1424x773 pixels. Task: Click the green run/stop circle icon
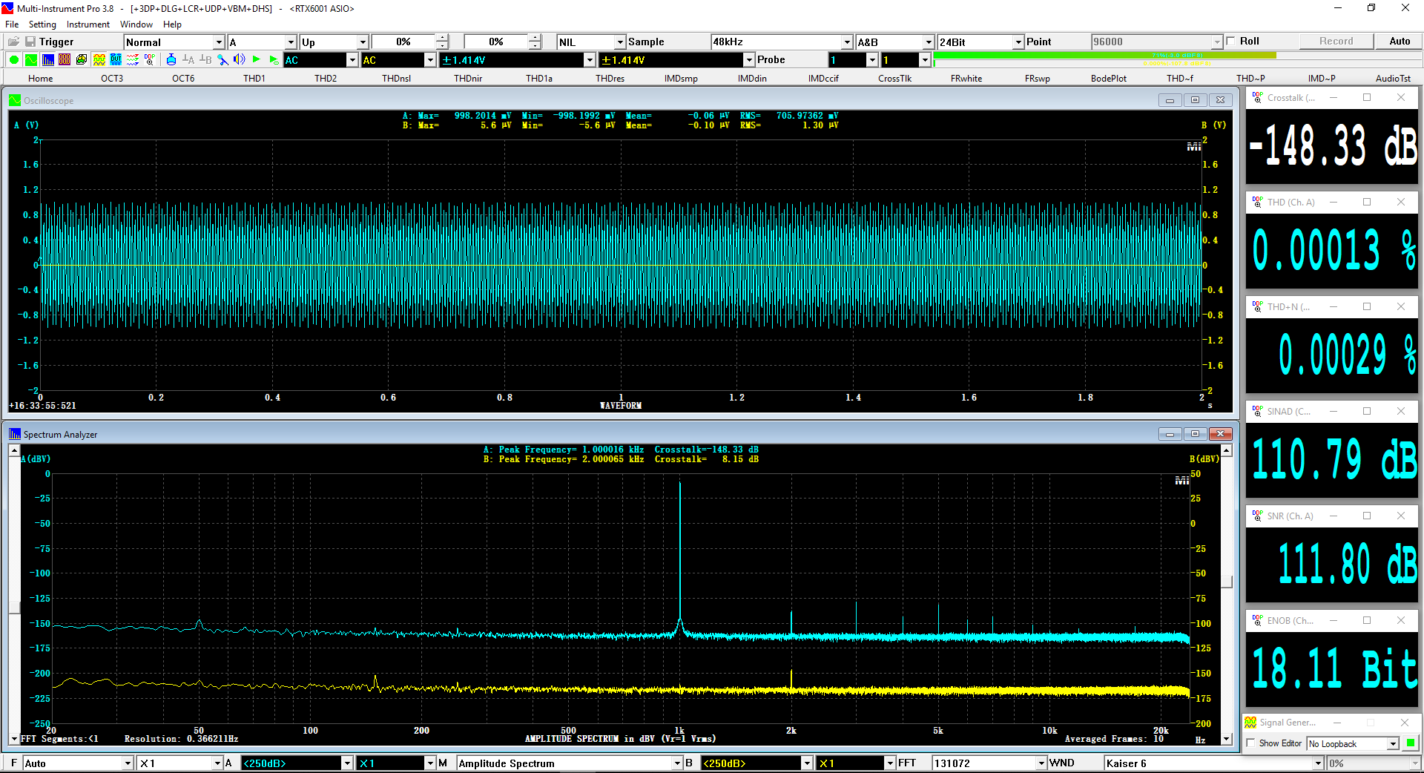(14, 60)
